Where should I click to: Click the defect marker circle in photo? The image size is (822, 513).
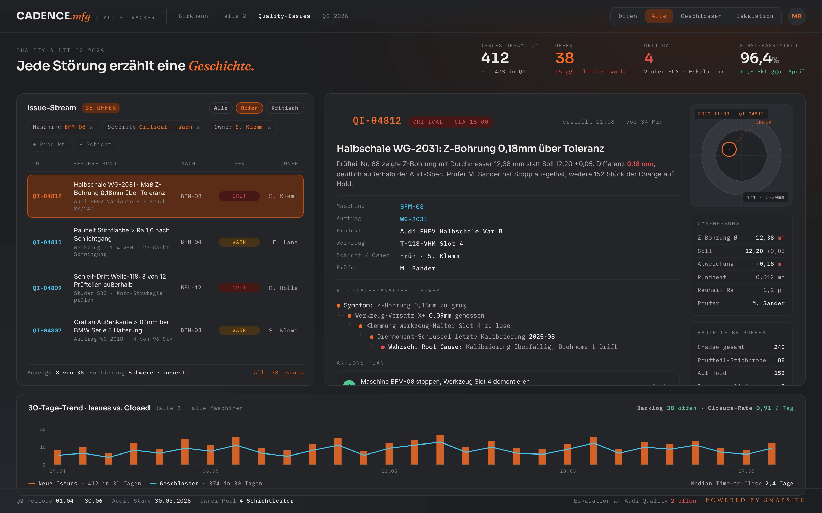click(728, 149)
